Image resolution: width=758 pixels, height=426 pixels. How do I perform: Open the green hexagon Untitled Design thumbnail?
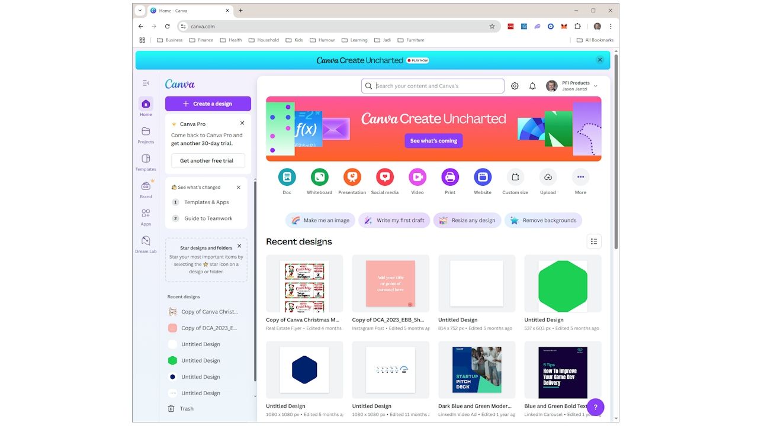(563, 283)
